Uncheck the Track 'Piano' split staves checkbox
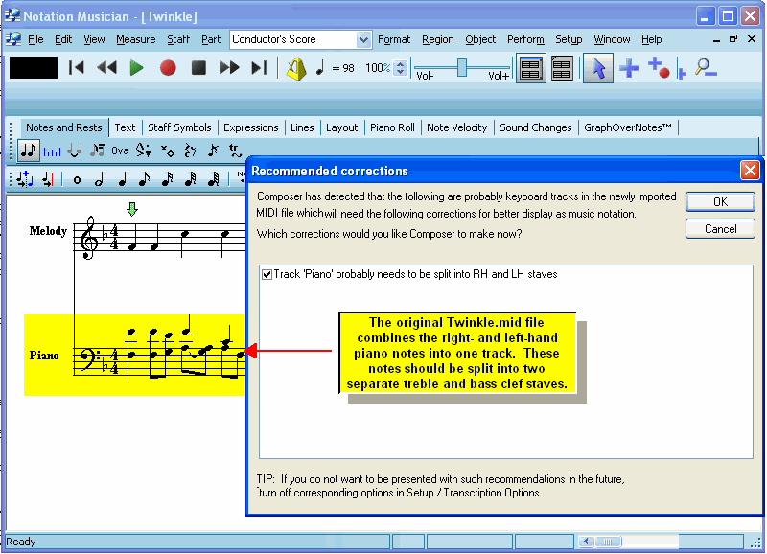Viewport: 767px width, 554px height. click(x=267, y=274)
